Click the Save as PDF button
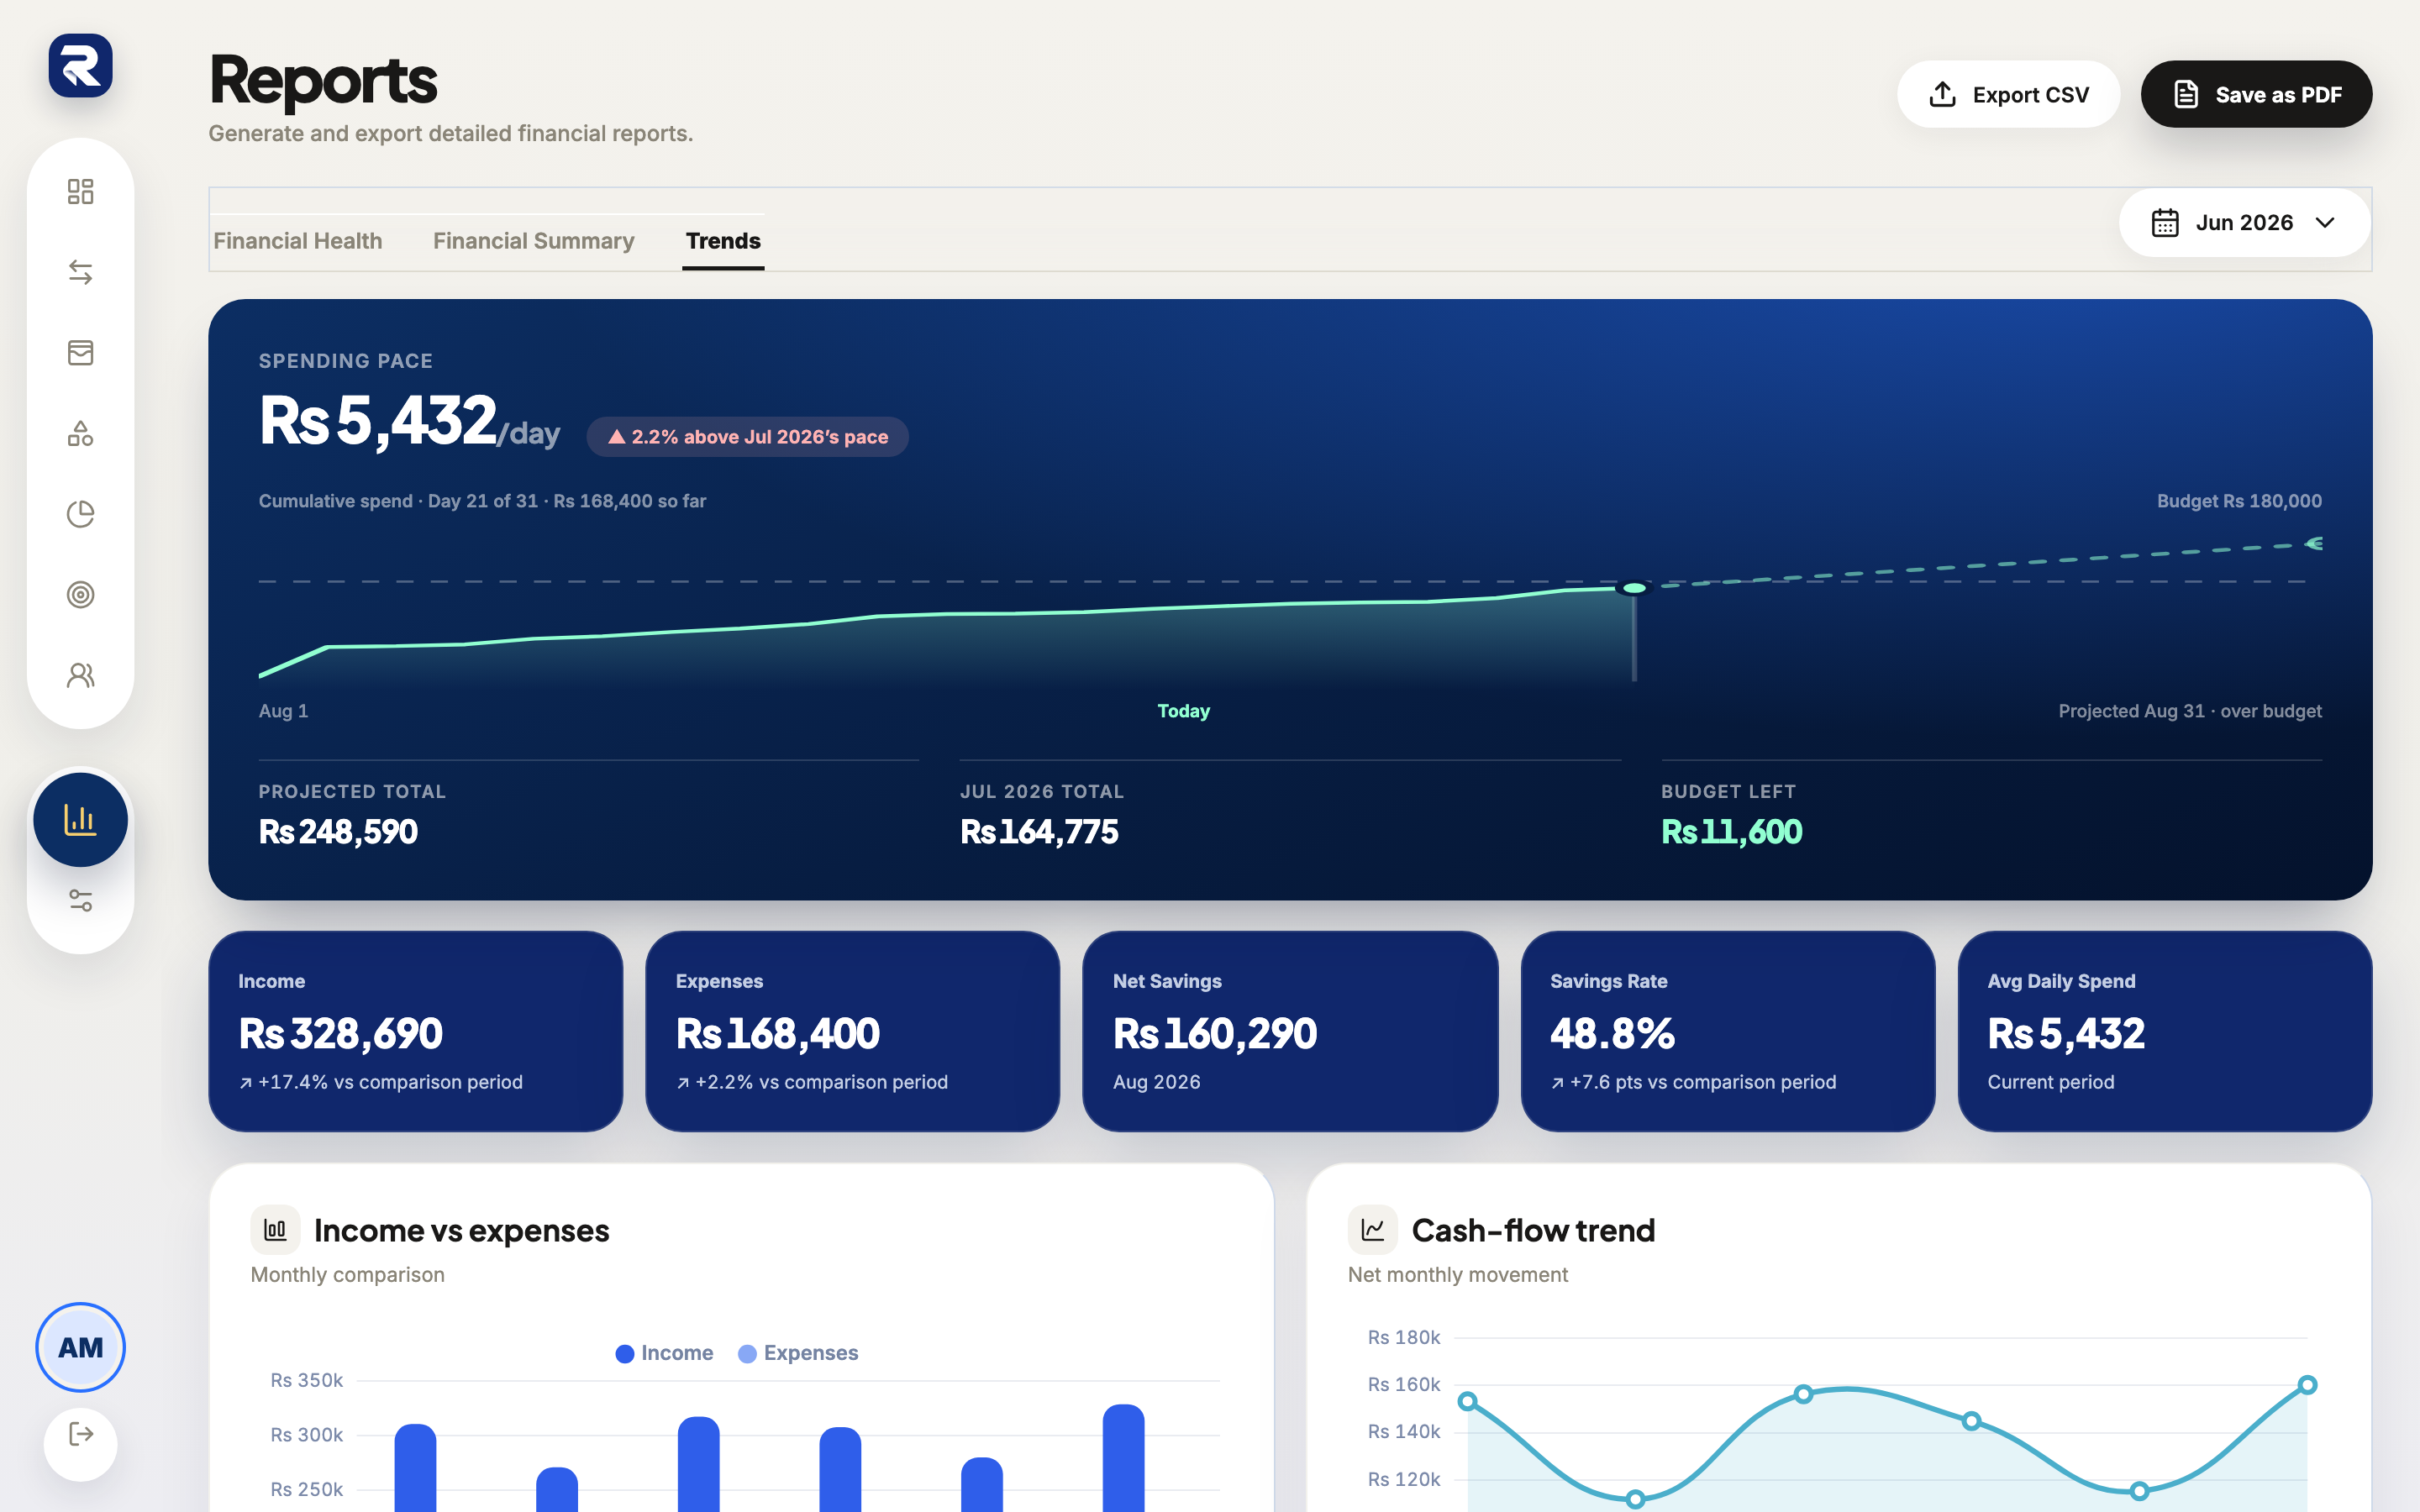Viewport: 2420px width, 1512px height. (x=2256, y=94)
